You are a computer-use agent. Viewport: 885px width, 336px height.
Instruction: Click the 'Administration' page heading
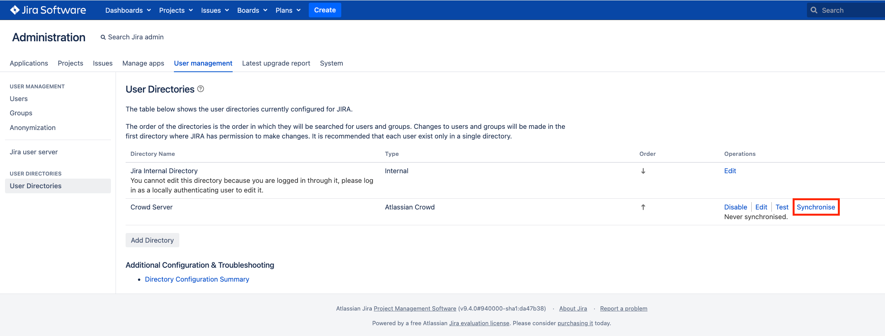(x=49, y=37)
